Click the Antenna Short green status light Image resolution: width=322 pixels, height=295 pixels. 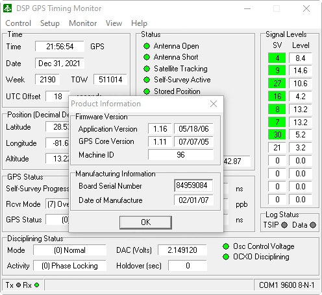(x=147, y=57)
